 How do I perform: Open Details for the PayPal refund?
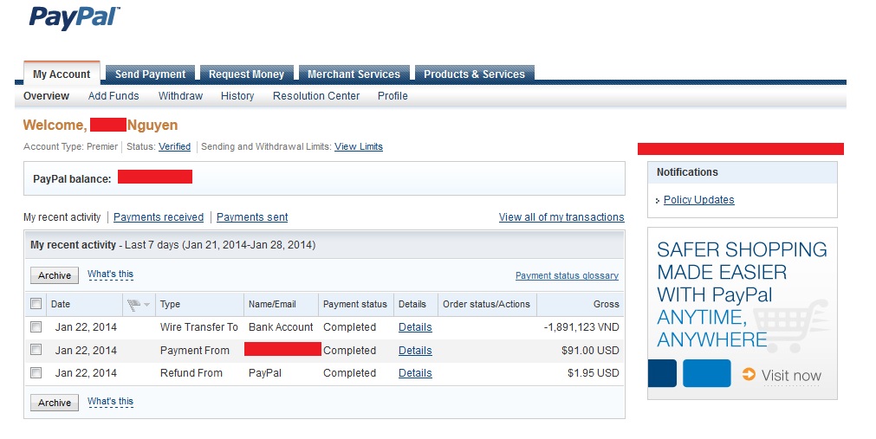click(x=415, y=373)
